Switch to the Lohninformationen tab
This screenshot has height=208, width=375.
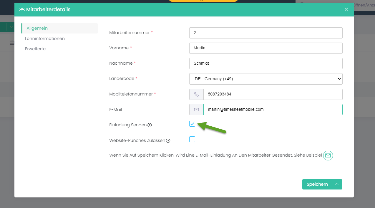point(45,38)
